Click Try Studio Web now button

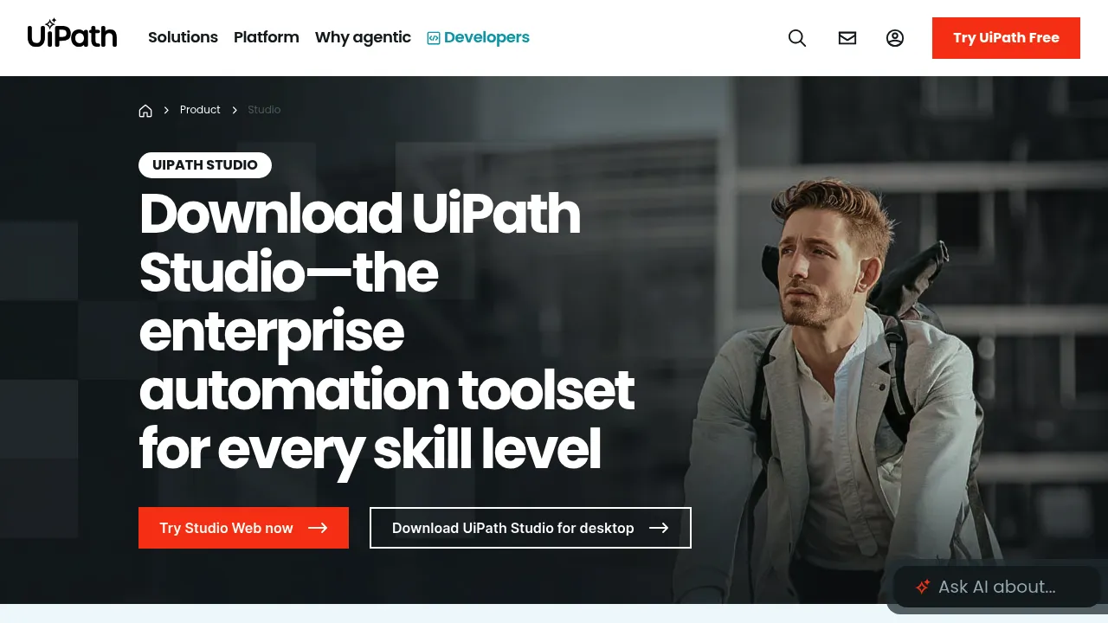(x=243, y=528)
